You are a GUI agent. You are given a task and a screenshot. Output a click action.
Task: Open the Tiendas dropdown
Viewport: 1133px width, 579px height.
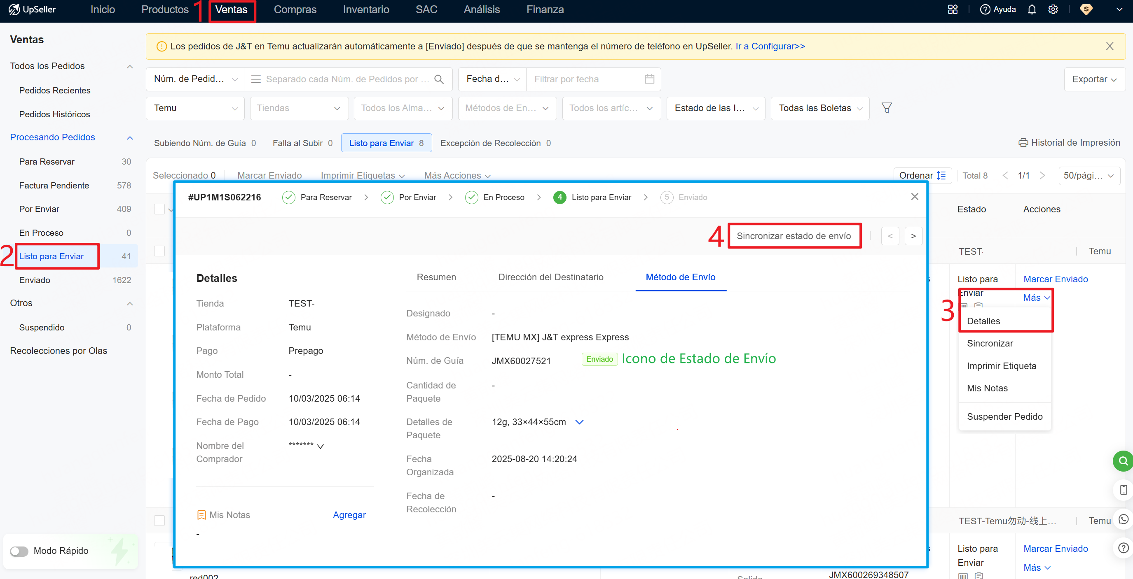coord(299,108)
